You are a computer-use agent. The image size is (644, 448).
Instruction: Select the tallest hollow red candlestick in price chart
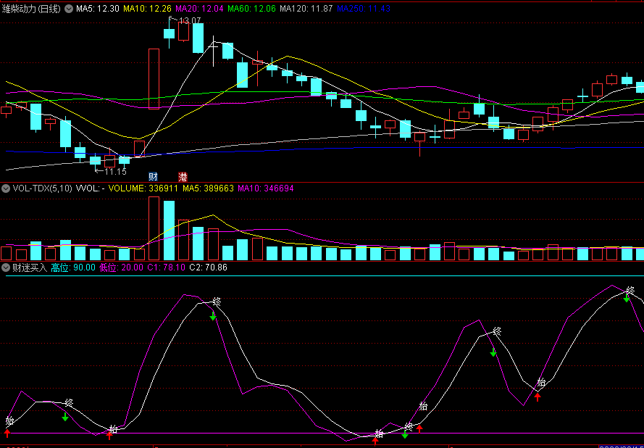point(154,79)
